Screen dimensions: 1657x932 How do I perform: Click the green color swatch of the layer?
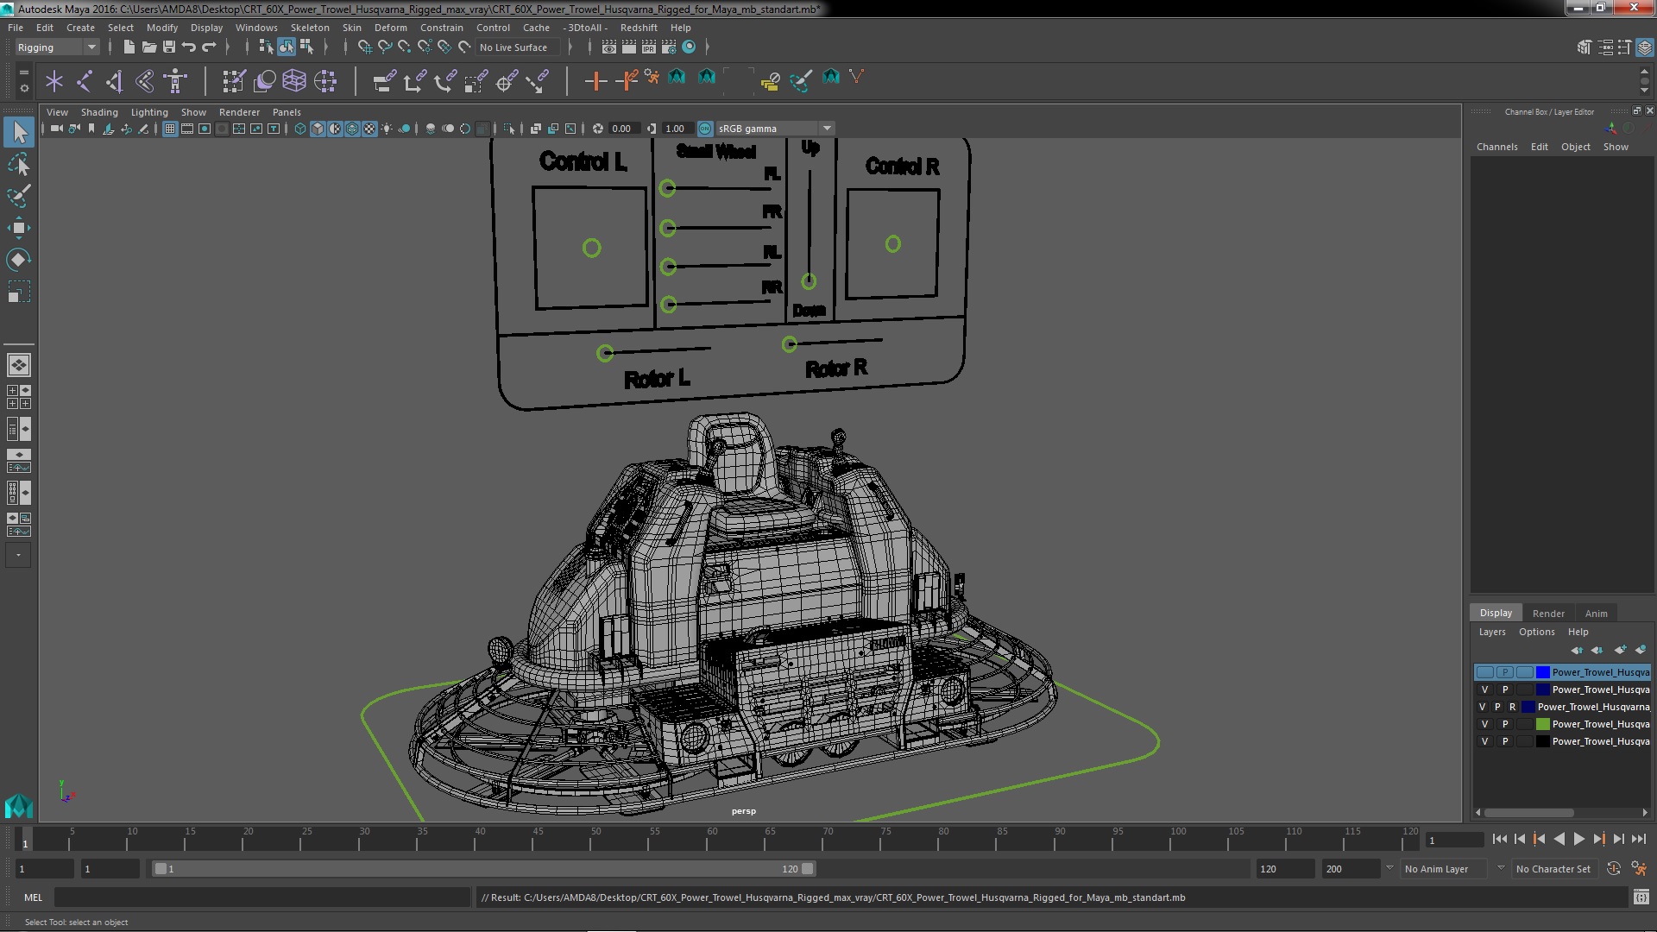tap(1542, 724)
